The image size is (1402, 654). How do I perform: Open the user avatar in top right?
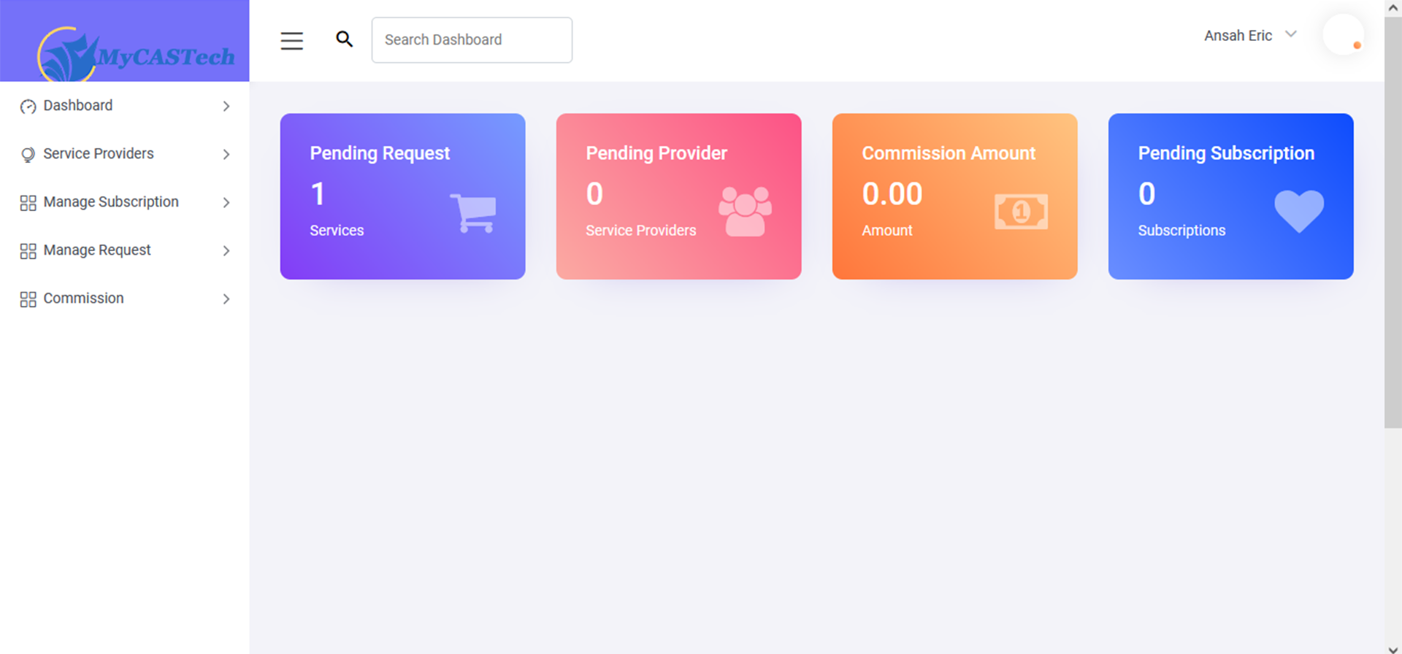[1343, 35]
